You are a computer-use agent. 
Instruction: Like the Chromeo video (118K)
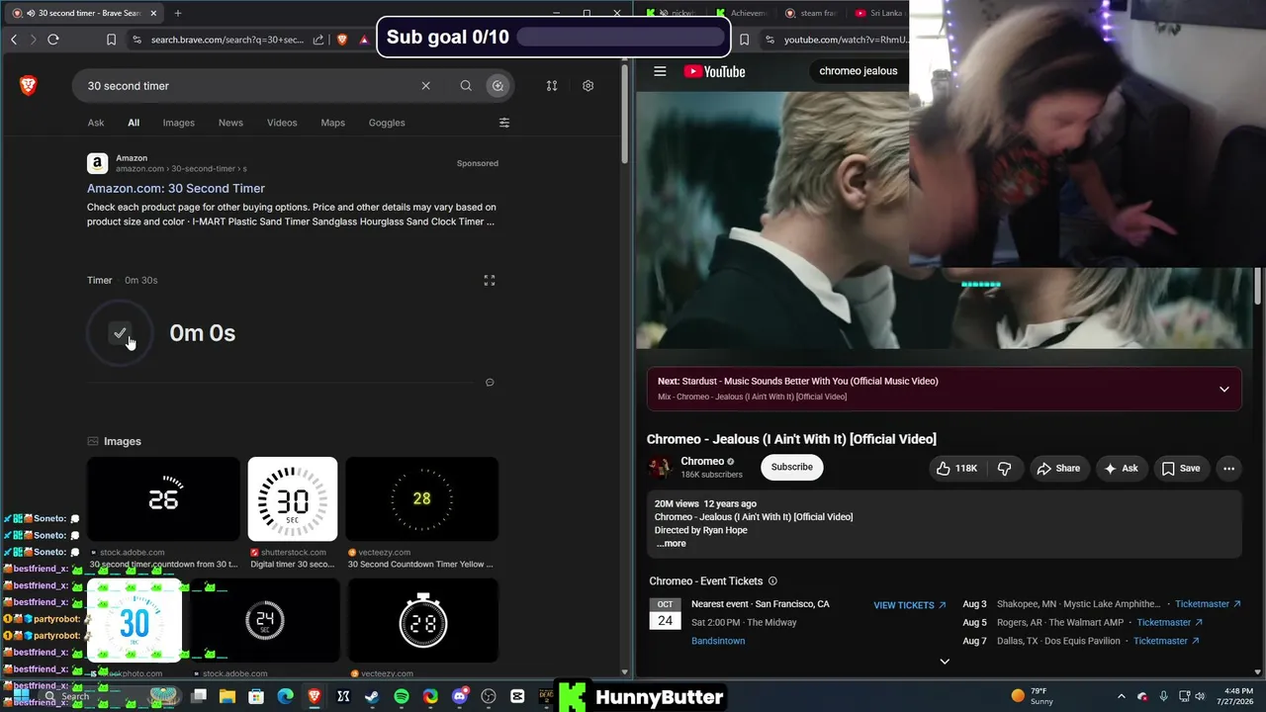click(956, 468)
